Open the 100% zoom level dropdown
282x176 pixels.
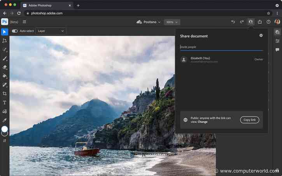pos(172,22)
